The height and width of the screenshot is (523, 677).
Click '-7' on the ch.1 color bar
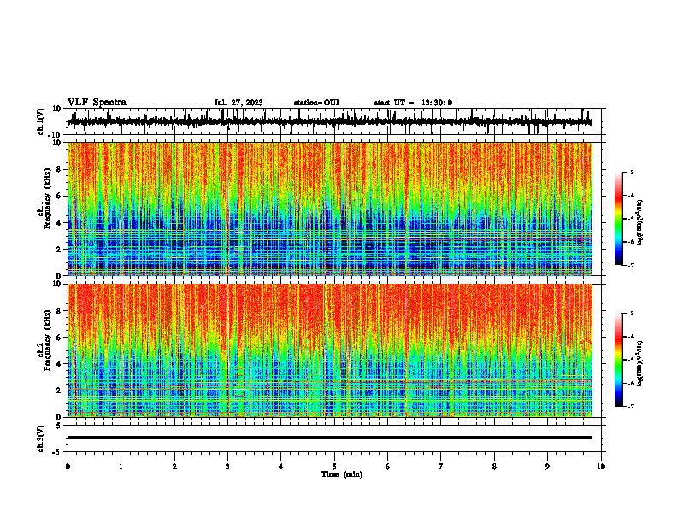coord(631,265)
